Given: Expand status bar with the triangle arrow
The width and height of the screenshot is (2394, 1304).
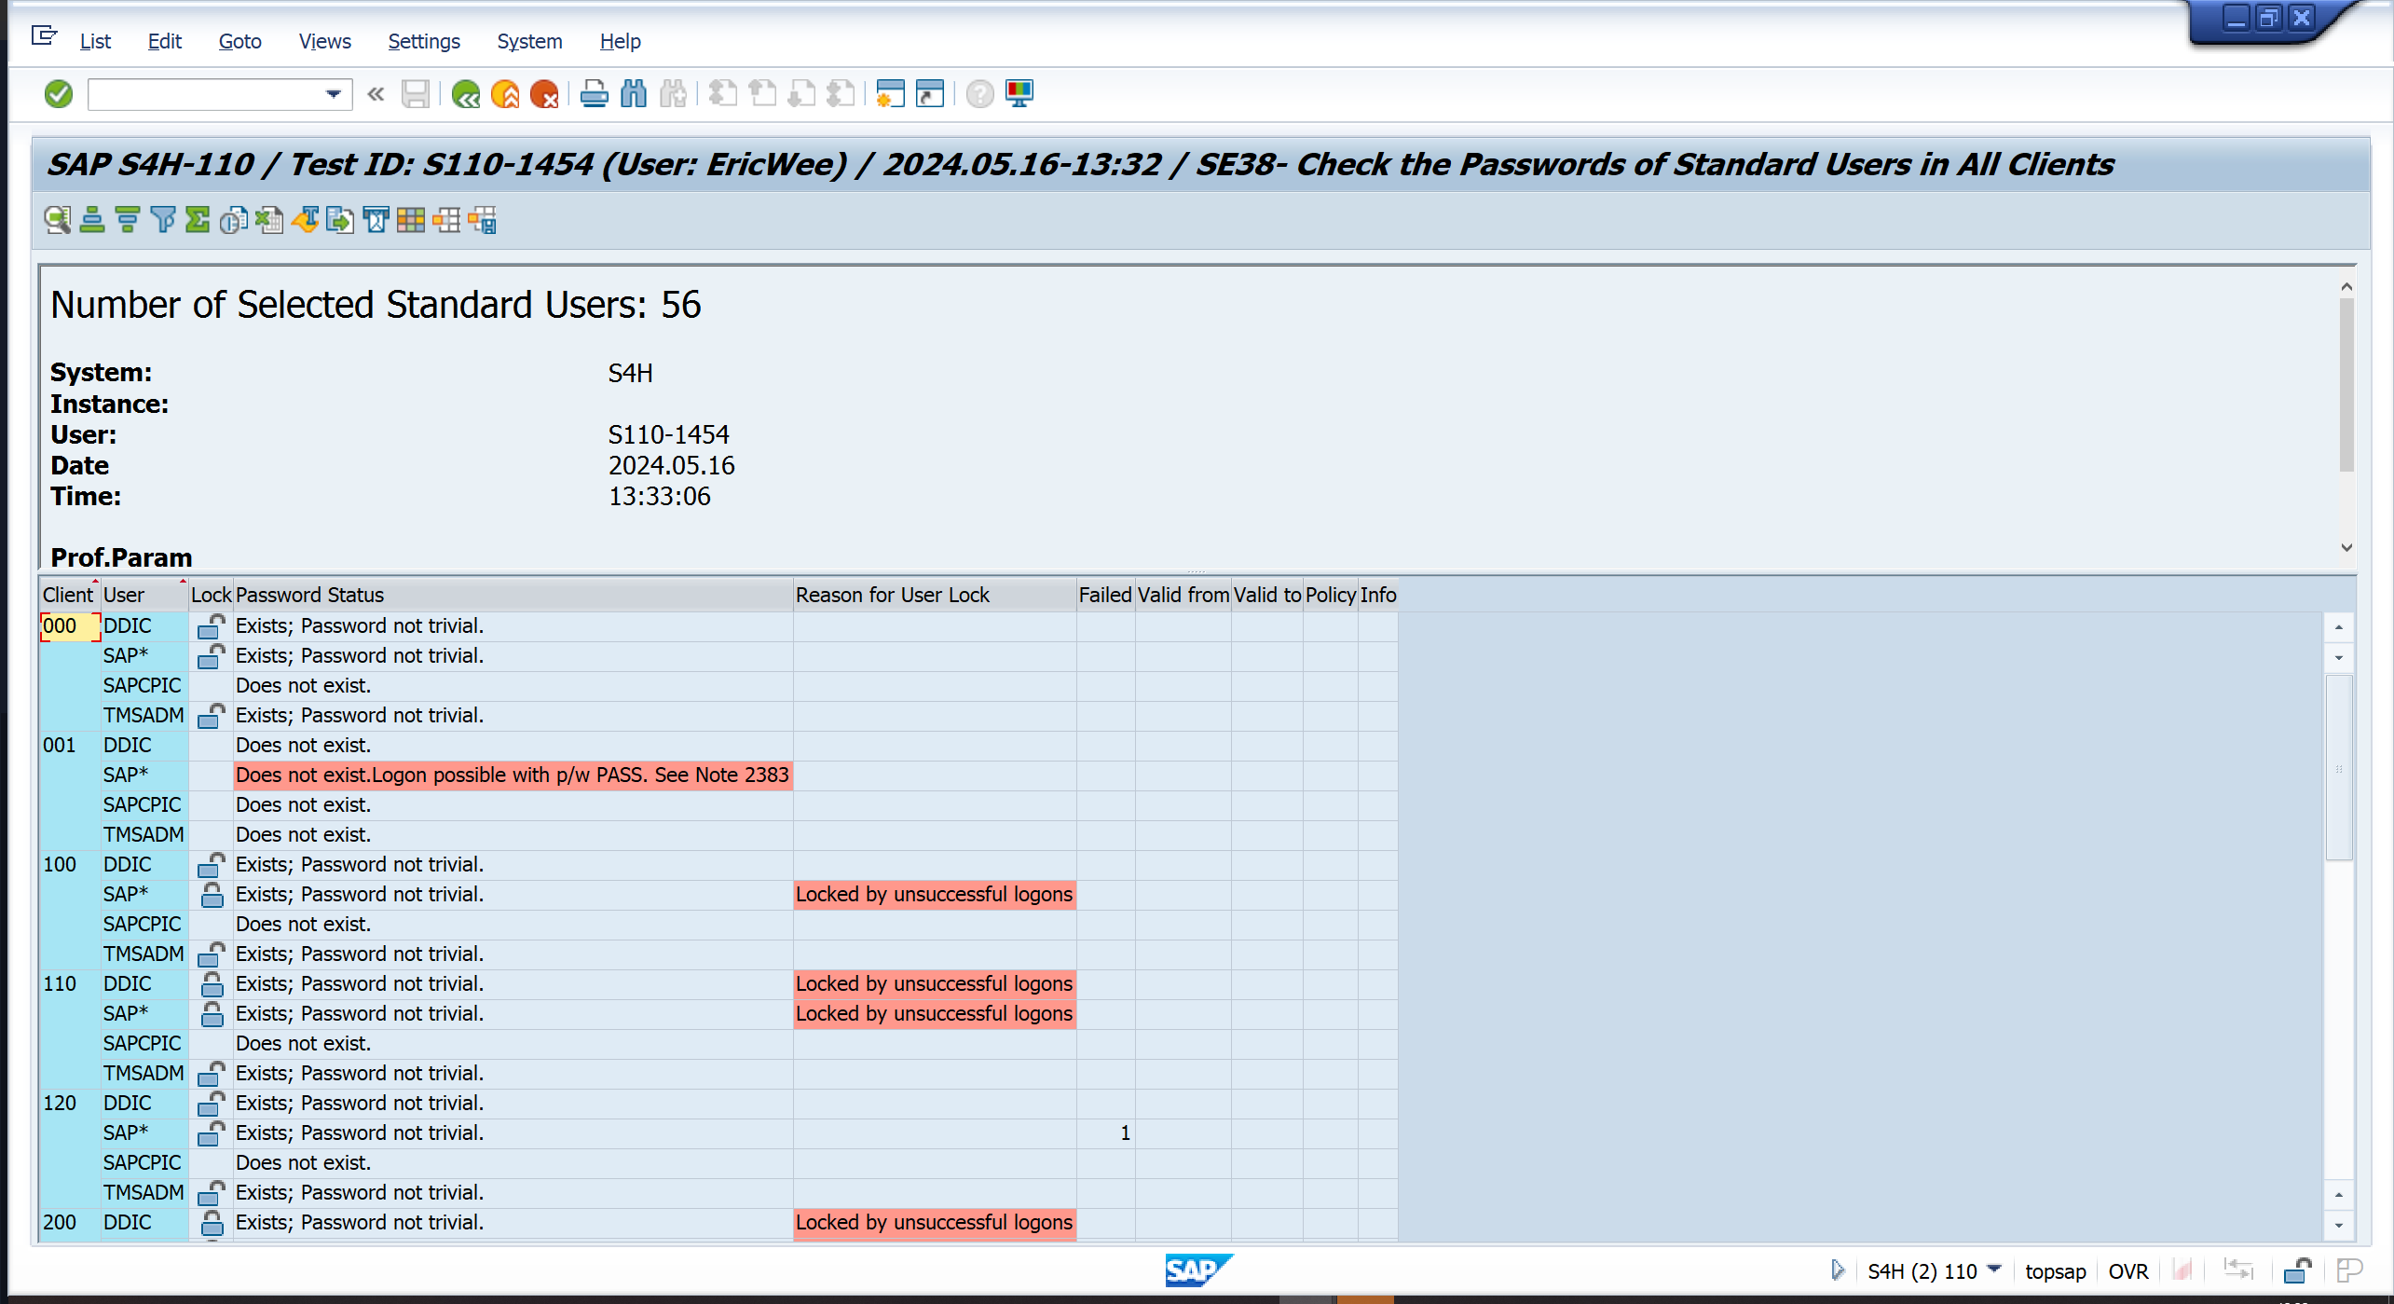Looking at the screenshot, I should click(1837, 1270).
